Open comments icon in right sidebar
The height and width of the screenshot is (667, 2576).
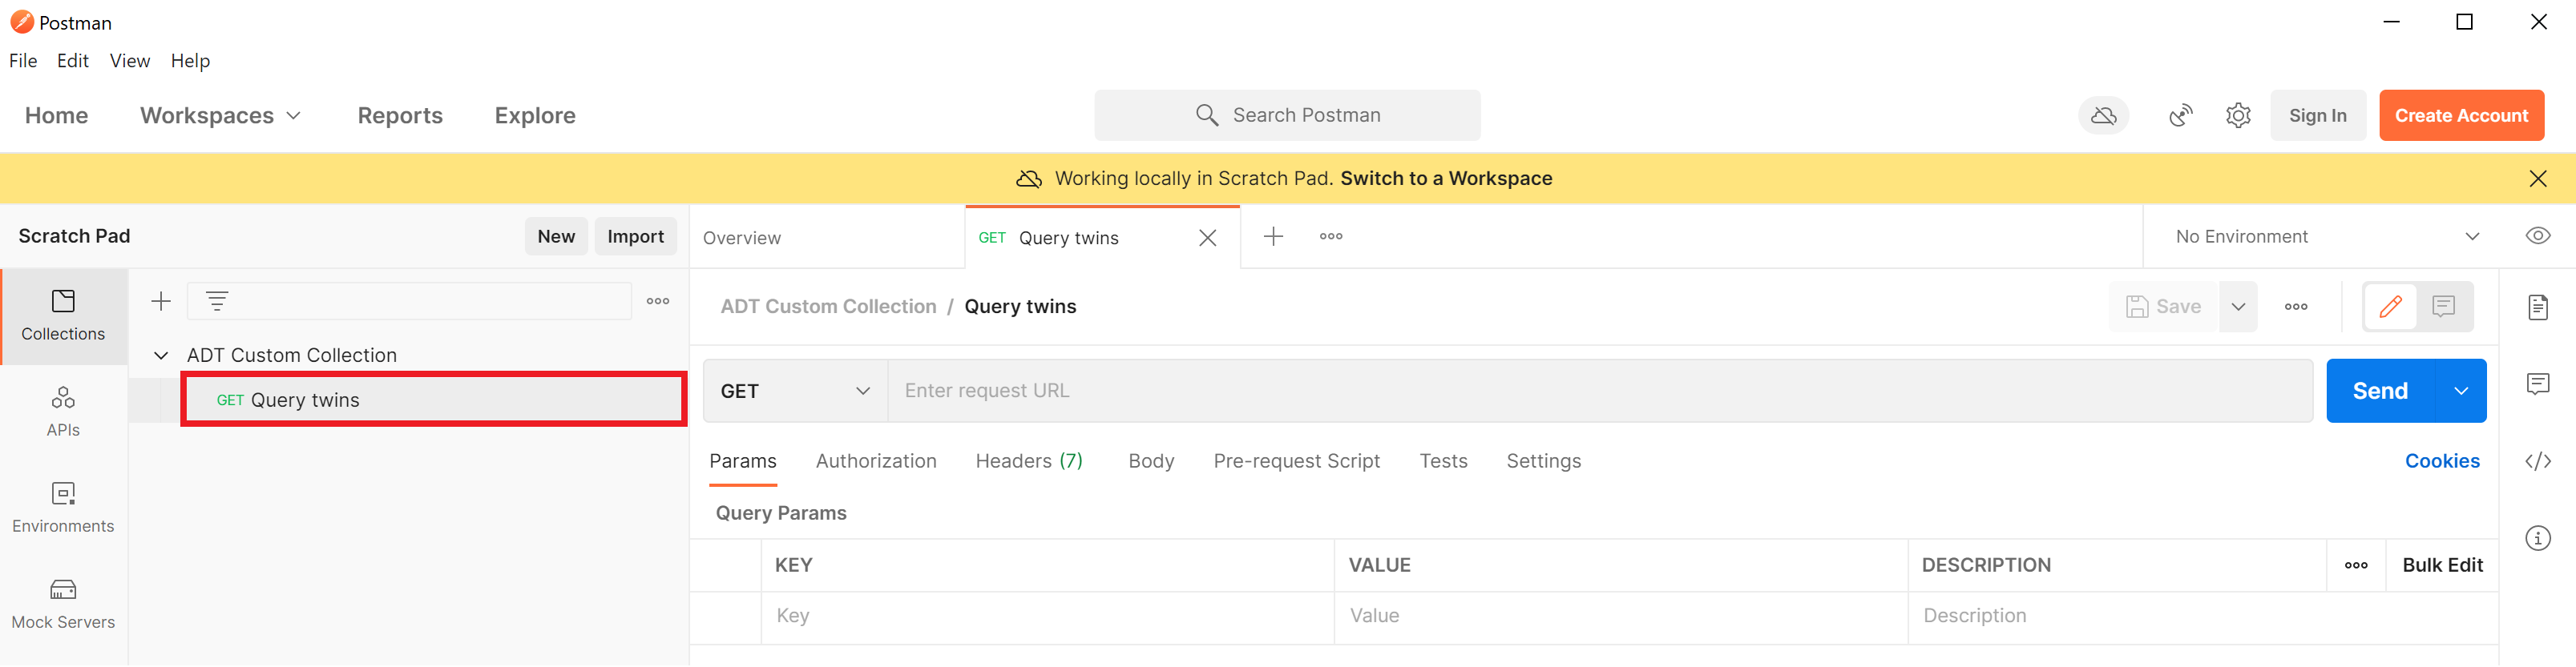coord(2538,384)
